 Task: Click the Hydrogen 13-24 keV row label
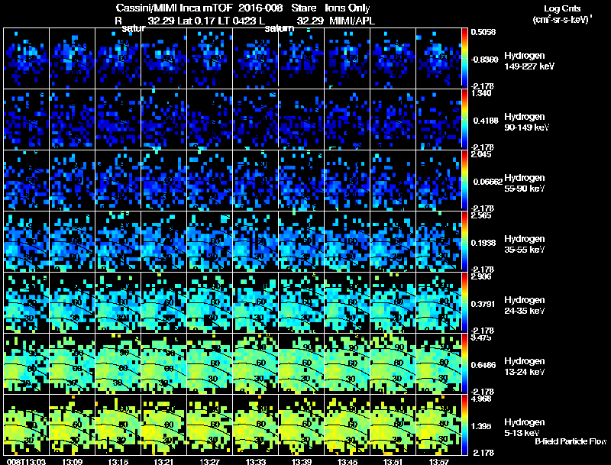(x=525, y=367)
